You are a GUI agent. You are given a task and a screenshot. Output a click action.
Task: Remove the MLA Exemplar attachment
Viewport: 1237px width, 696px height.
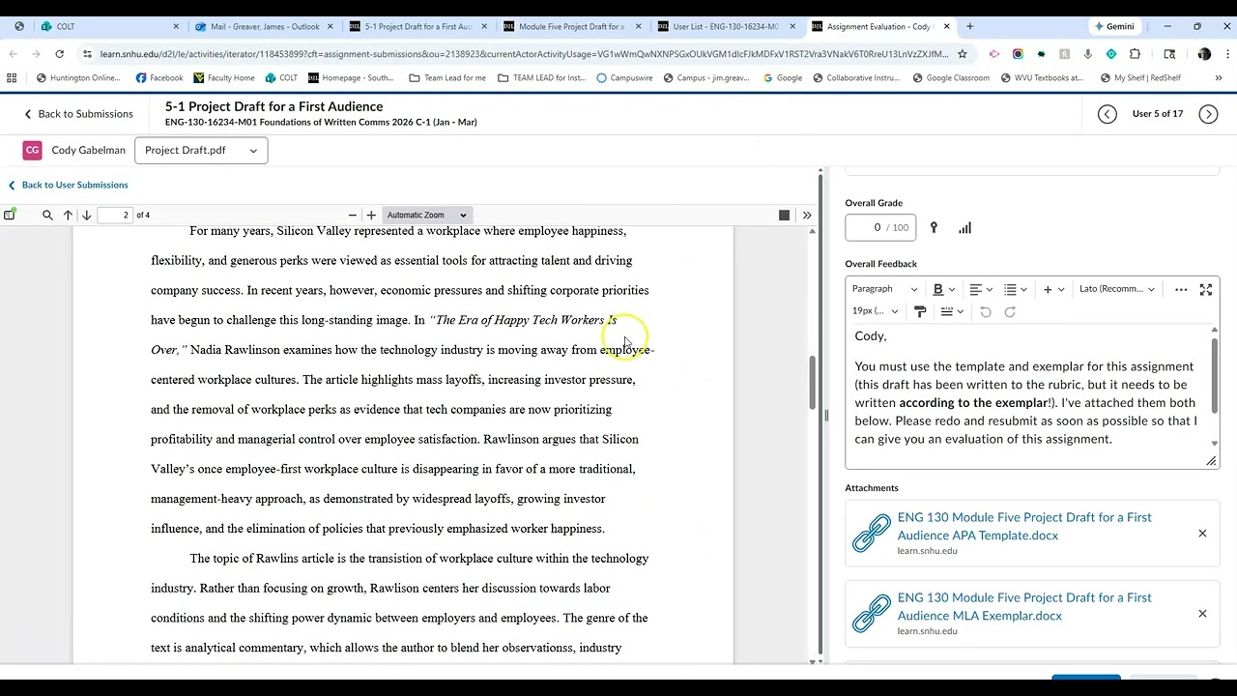coord(1202,614)
